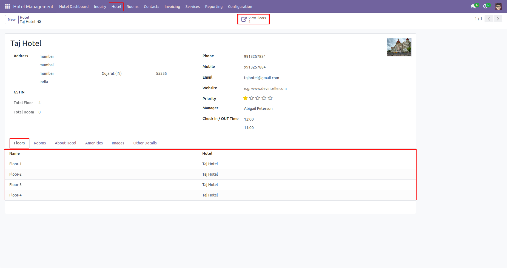Select the Floors tab
The image size is (507, 268).
pos(19,143)
